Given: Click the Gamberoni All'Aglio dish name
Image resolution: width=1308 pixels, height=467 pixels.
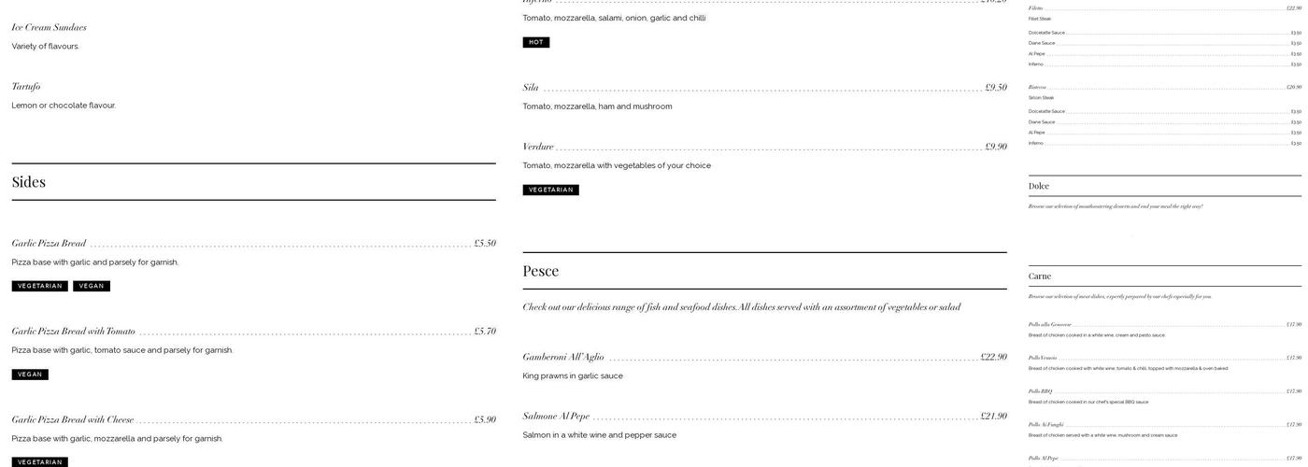Looking at the screenshot, I should (563, 357).
